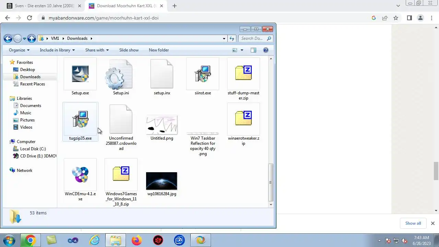Open Network in navigation pane
The height and width of the screenshot is (247, 439).
coord(24,170)
